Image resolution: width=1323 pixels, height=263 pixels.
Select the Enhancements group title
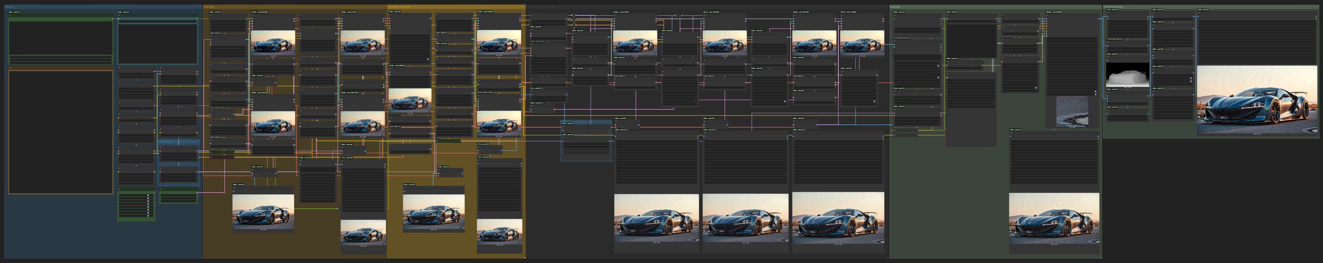(1114, 7)
